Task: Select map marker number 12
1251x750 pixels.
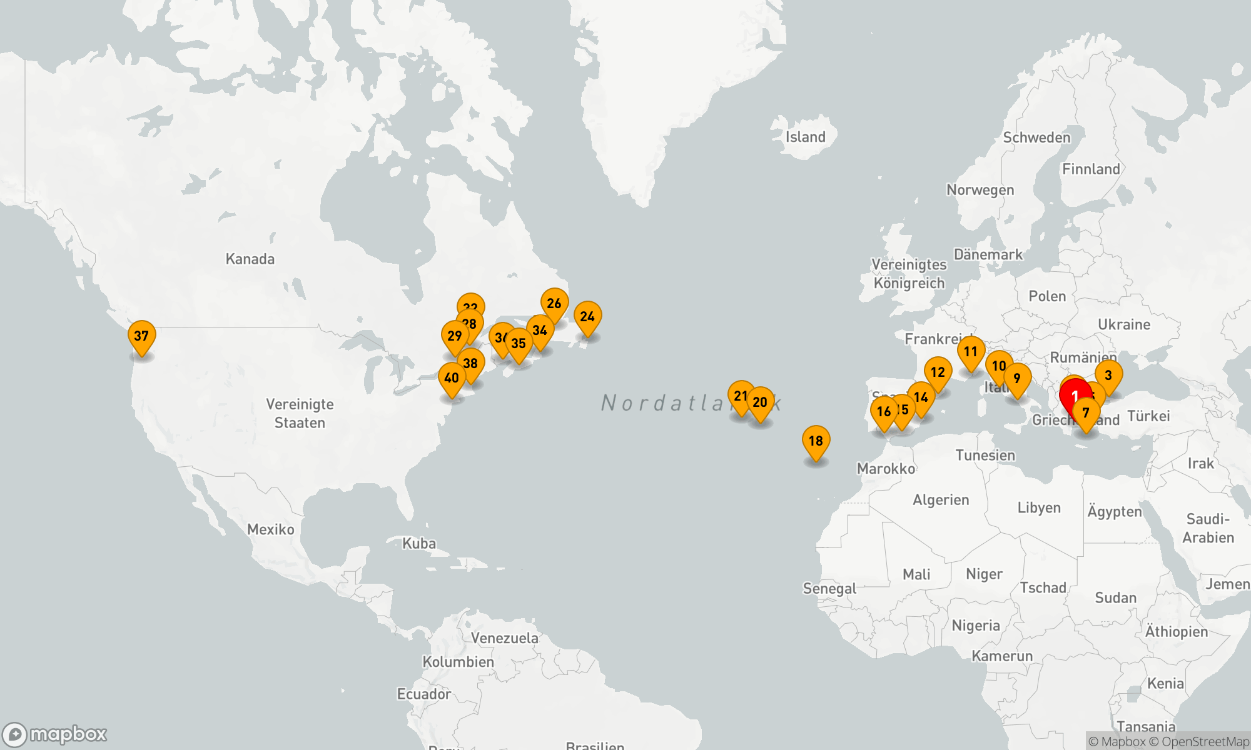Action: pos(938,374)
